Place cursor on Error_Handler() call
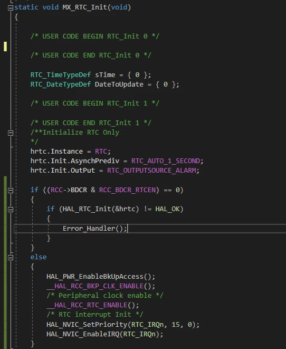Image resolution: width=286 pixels, height=349 pixels. click(x=95, y=229)
